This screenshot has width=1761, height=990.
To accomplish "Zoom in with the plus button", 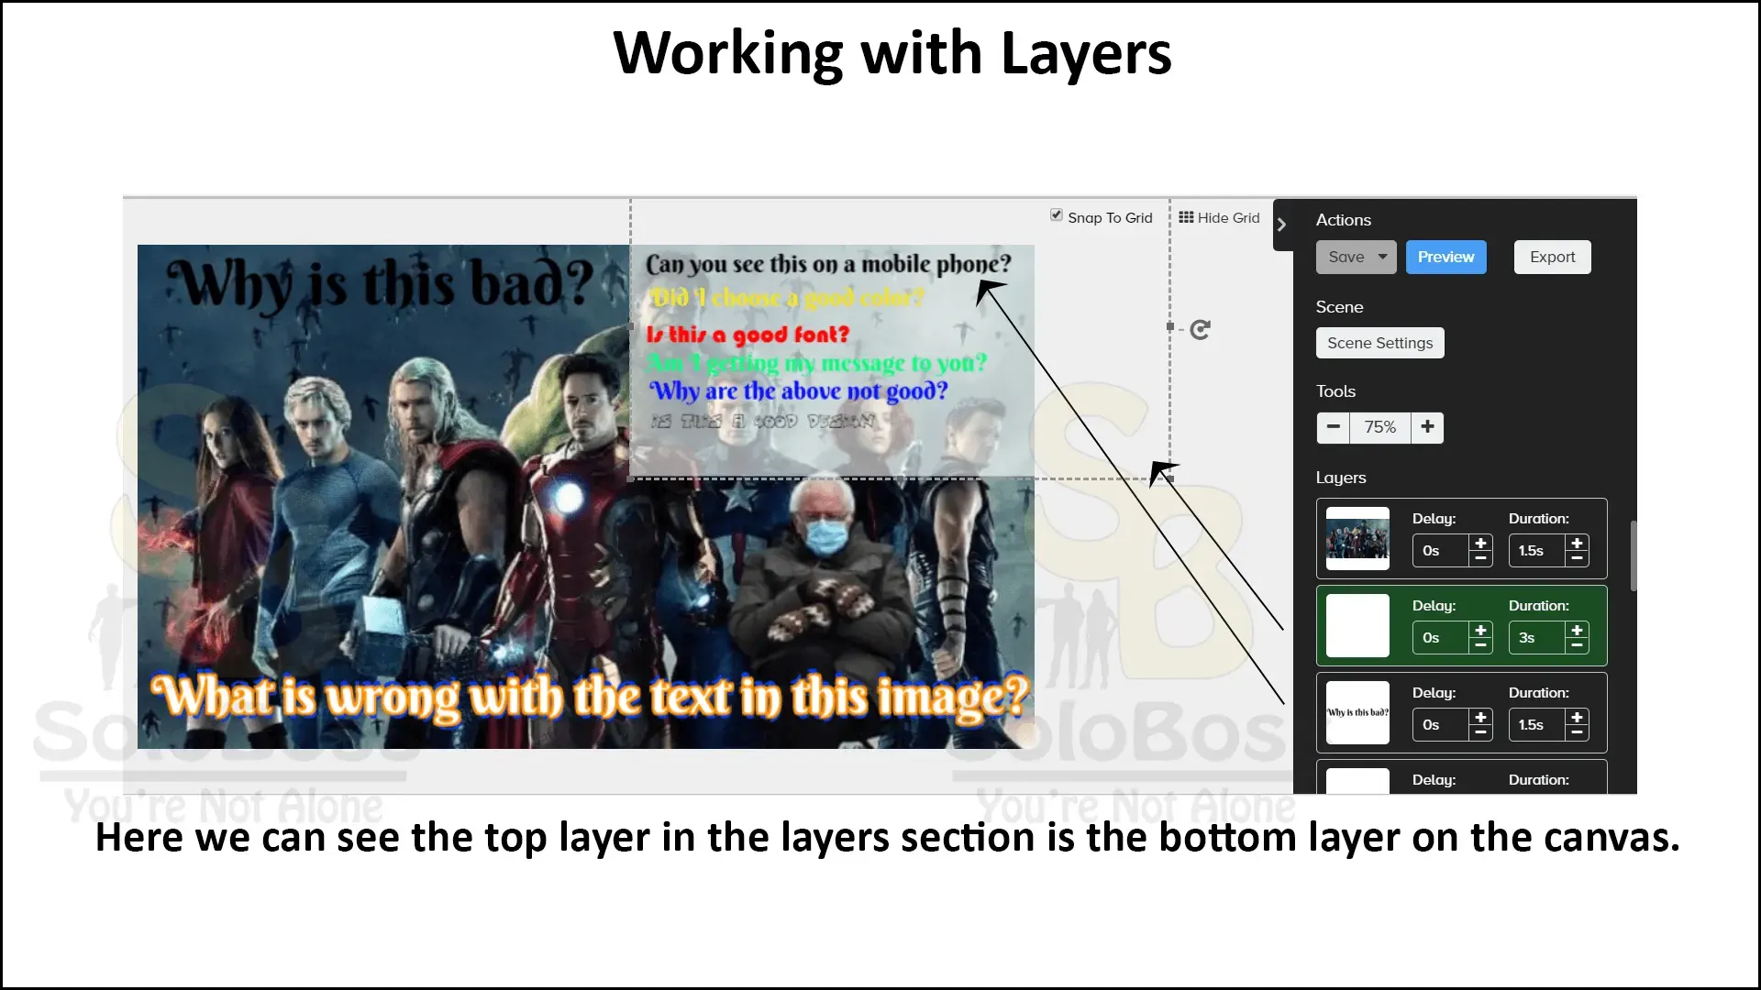I will (1427, 427).
